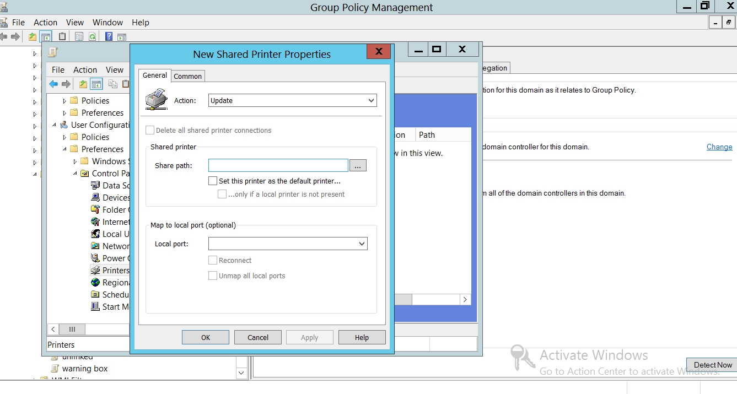Viewport: 737px width, 394px height.
Task: Click the warning box GPO item icon
Action: 55,368
